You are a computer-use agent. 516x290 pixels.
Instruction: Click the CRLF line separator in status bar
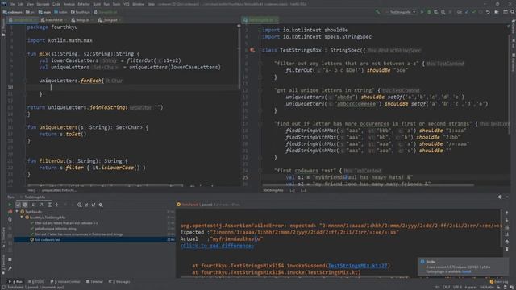tap(446, 287)
